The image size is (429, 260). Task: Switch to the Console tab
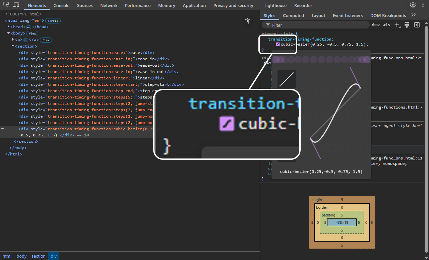(61, 5)
